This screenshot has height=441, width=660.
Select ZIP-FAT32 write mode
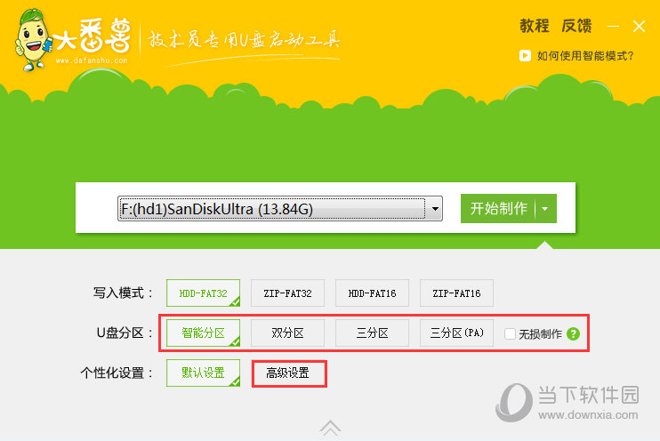tap(287, 293)
